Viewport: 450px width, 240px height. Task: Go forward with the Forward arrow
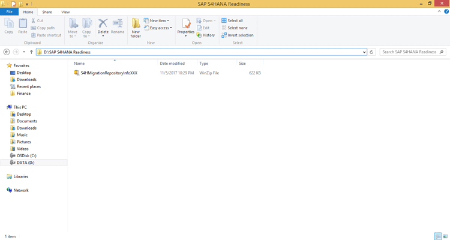pyautogui.click(x=16, y=52)
